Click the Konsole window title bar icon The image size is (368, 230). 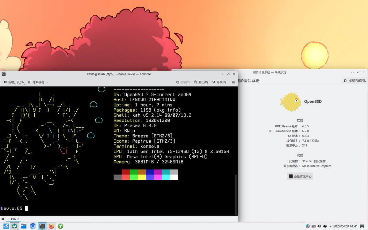click(3, 74)
